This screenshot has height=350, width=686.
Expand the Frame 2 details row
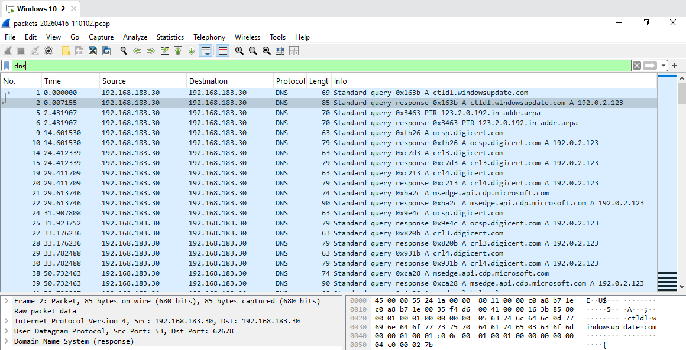pyautogui.click(x=7, y=301)
